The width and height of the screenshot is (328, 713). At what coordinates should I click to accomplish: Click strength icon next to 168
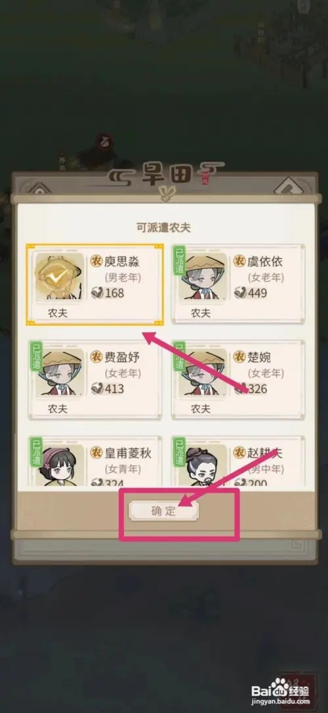[x=97, y=292]
